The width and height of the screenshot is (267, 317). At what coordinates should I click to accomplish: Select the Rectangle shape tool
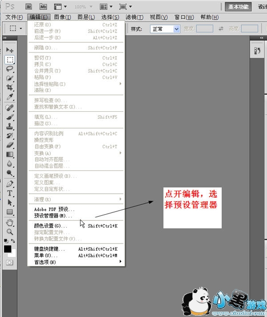[x=9, y=211]
